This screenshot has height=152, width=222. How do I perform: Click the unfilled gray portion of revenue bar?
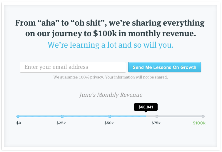click(x=175, y=116)
